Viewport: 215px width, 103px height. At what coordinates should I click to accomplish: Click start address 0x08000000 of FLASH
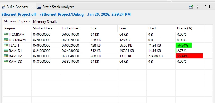tap(41, 45)
